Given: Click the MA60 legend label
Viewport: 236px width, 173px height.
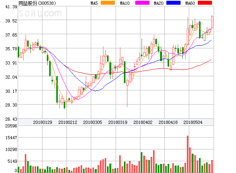Looking at the screenshot, I should pyautogui.click(x=190, y=3).
